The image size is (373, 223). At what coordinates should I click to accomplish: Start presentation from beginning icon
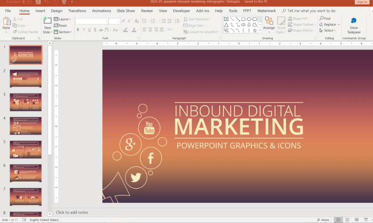pyautogui.click(x=64, y=2)
